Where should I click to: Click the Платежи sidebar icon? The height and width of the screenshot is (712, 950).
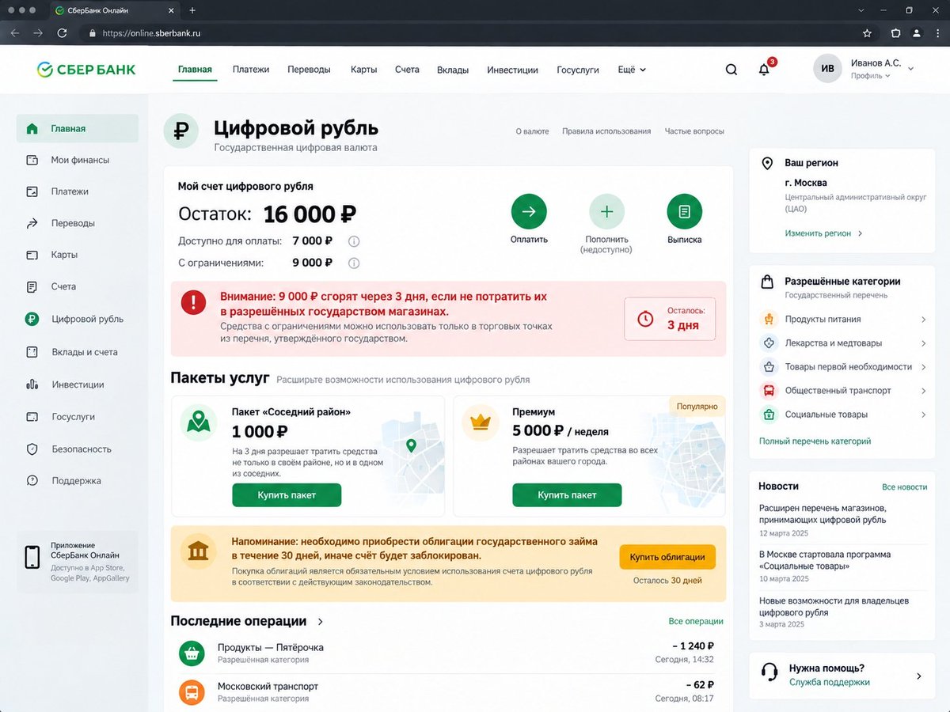click(32, 191)
